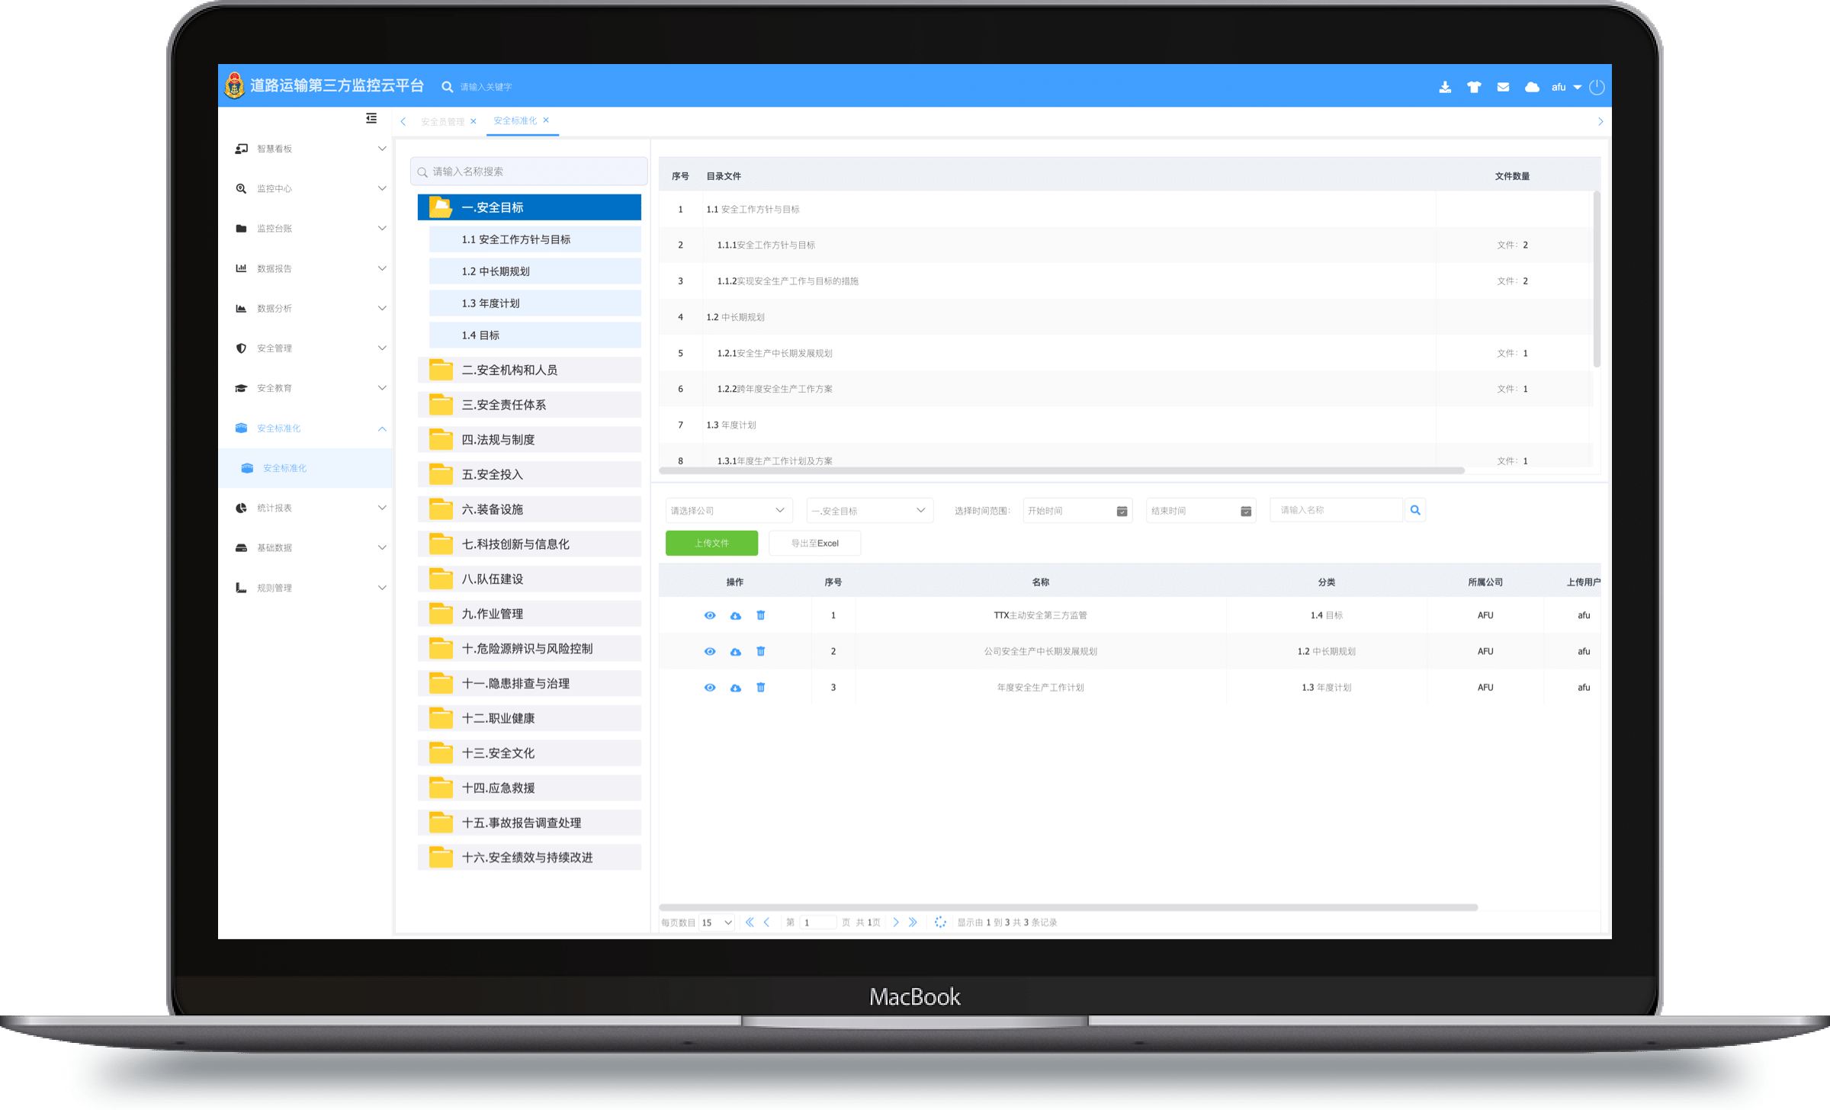1830x1110 pixels.
Task: Select 1.4 目标 tree node
Action: click(535, 335)
